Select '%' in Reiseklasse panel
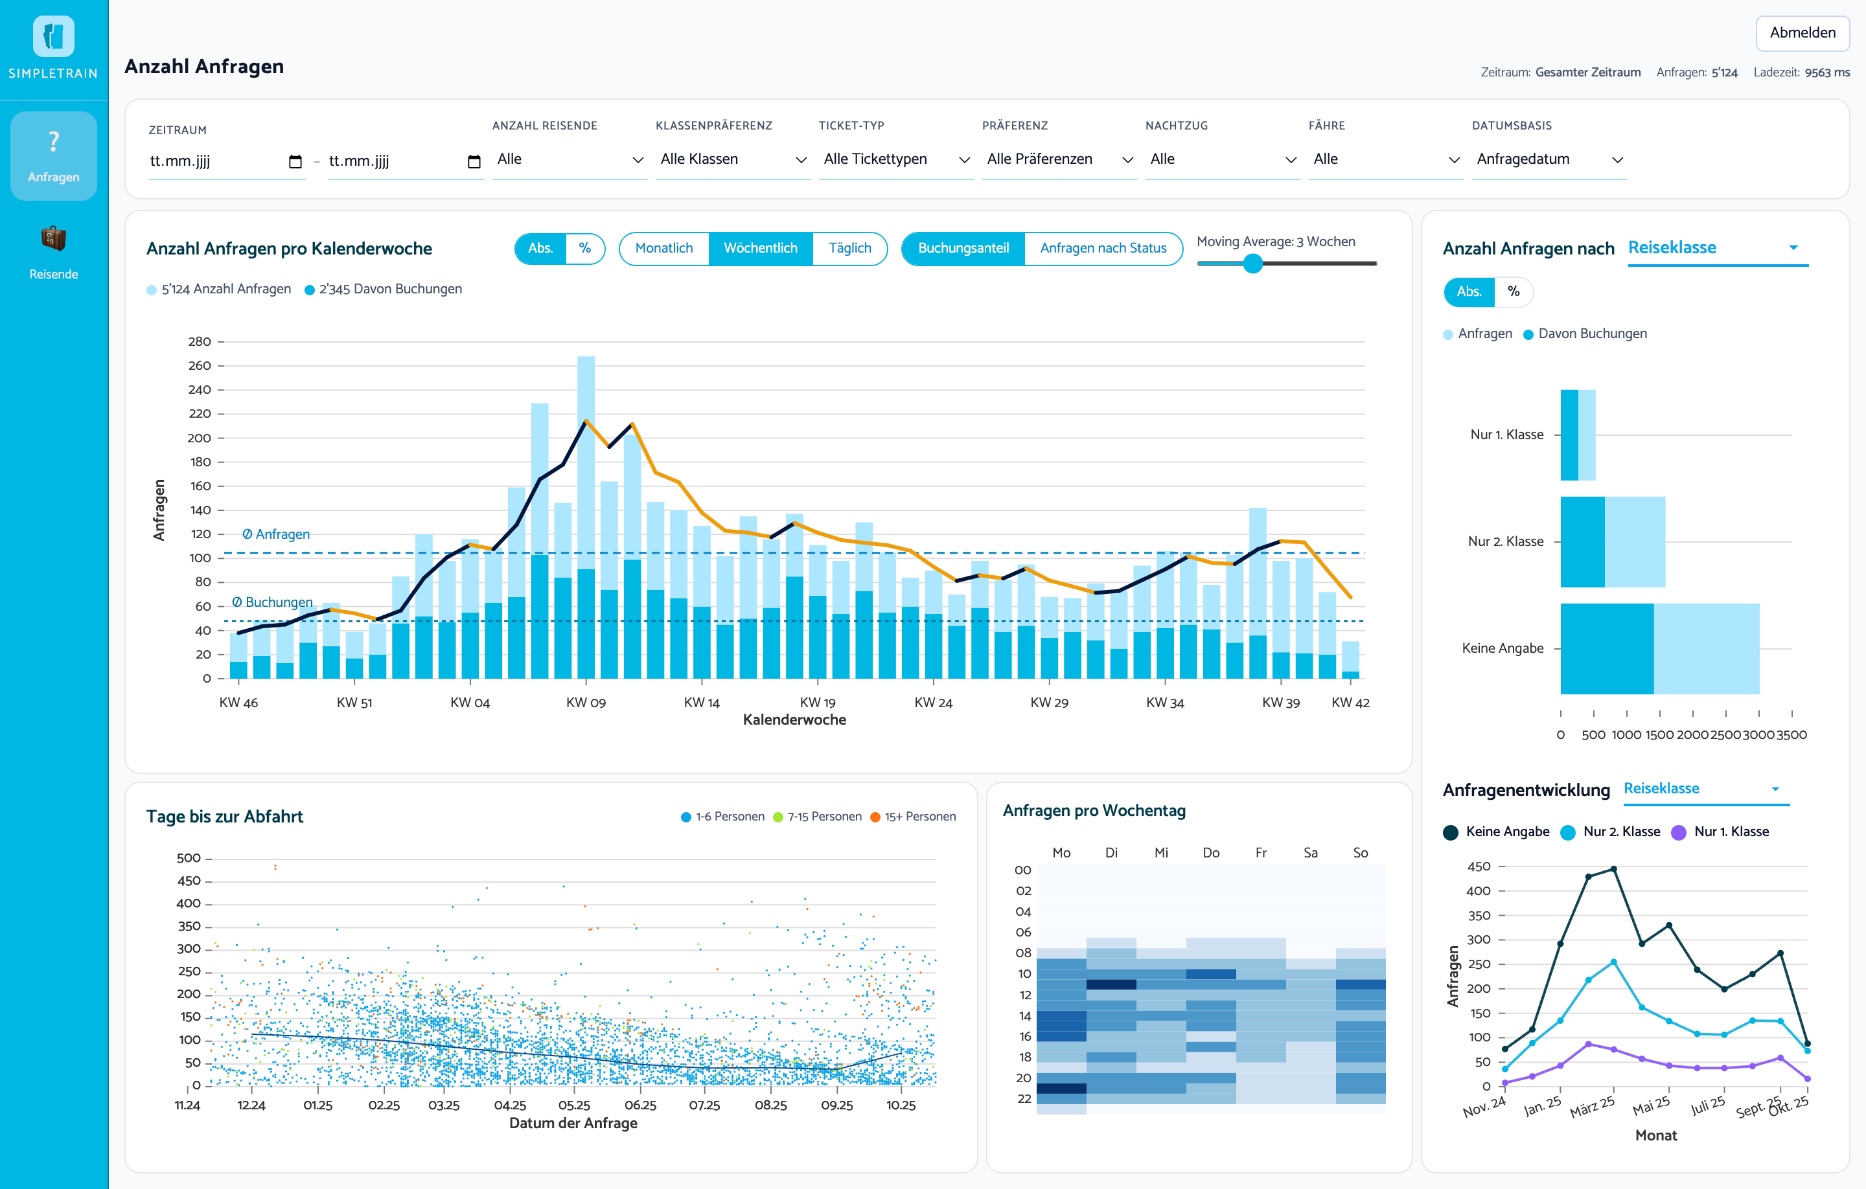The height and width of the screenshot is (1189, 1866). pyautogui.click(x=1514, y=292)
